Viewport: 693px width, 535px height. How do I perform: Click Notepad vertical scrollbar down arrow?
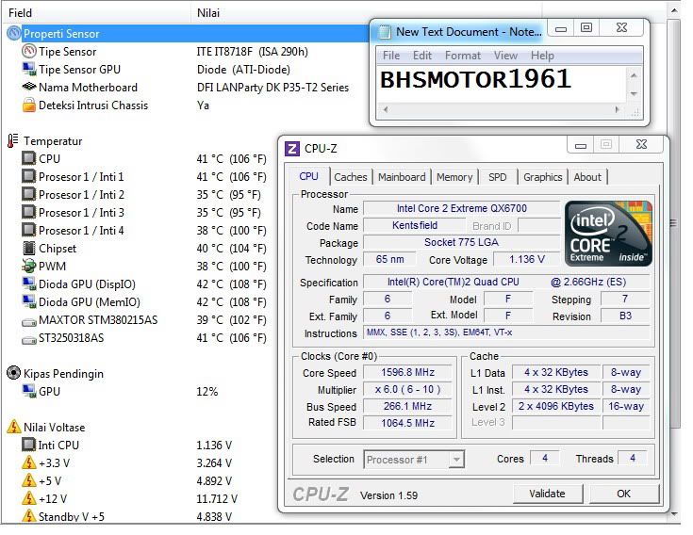point(634,93)
